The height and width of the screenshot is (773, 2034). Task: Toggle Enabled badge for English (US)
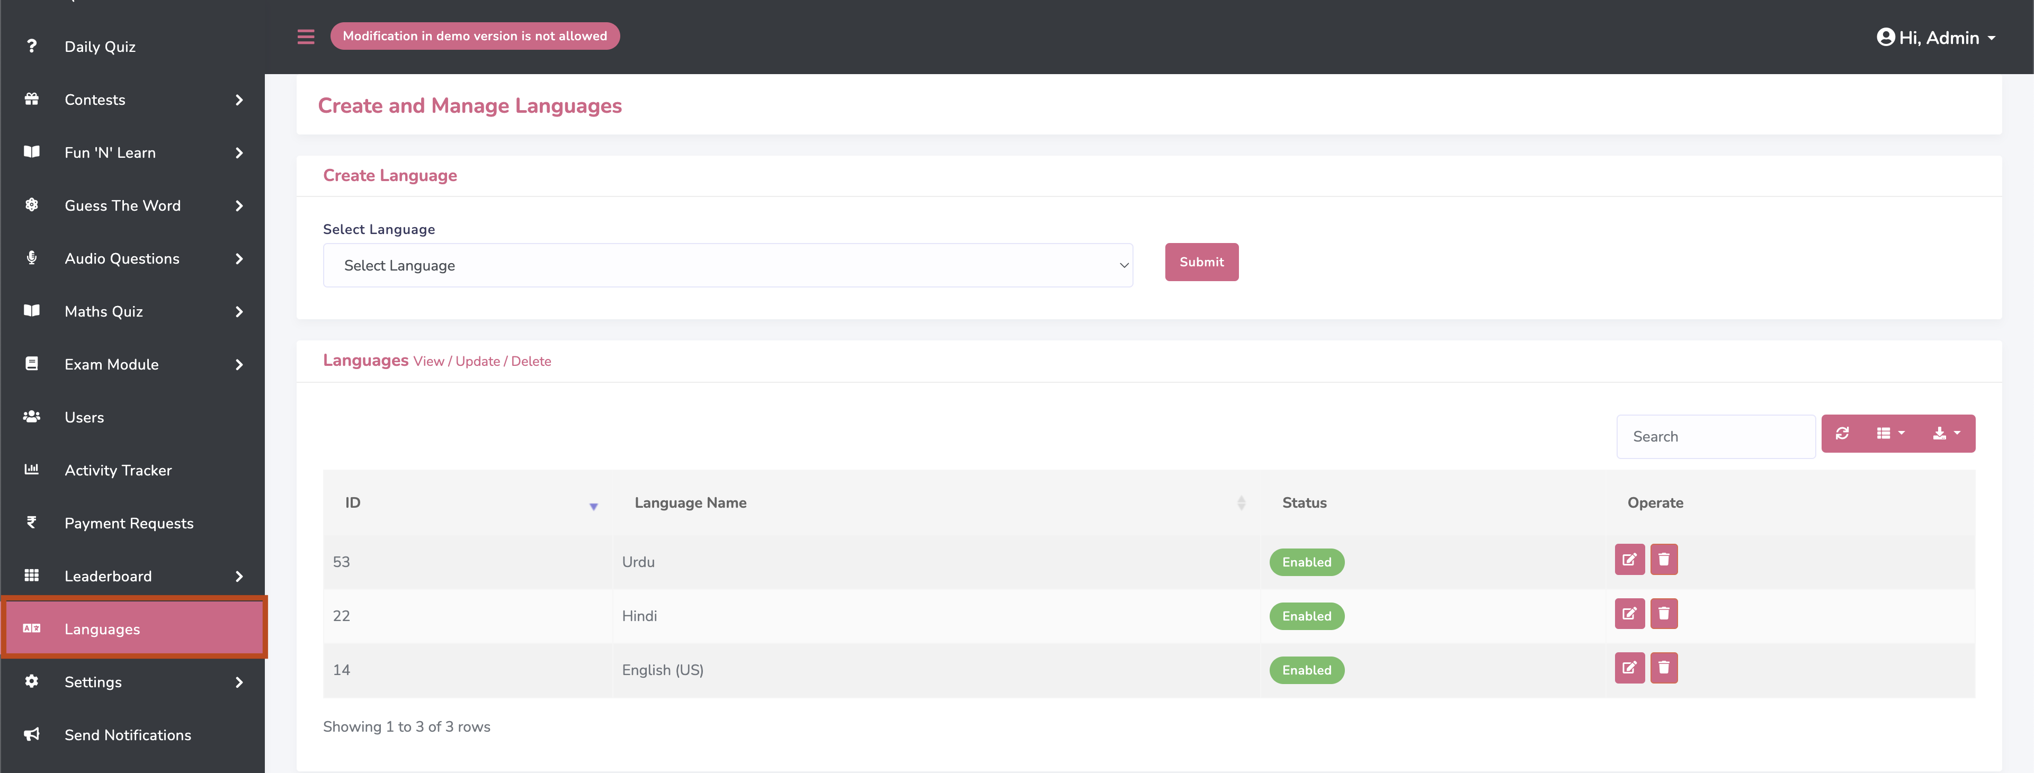tap(1306, 670)
